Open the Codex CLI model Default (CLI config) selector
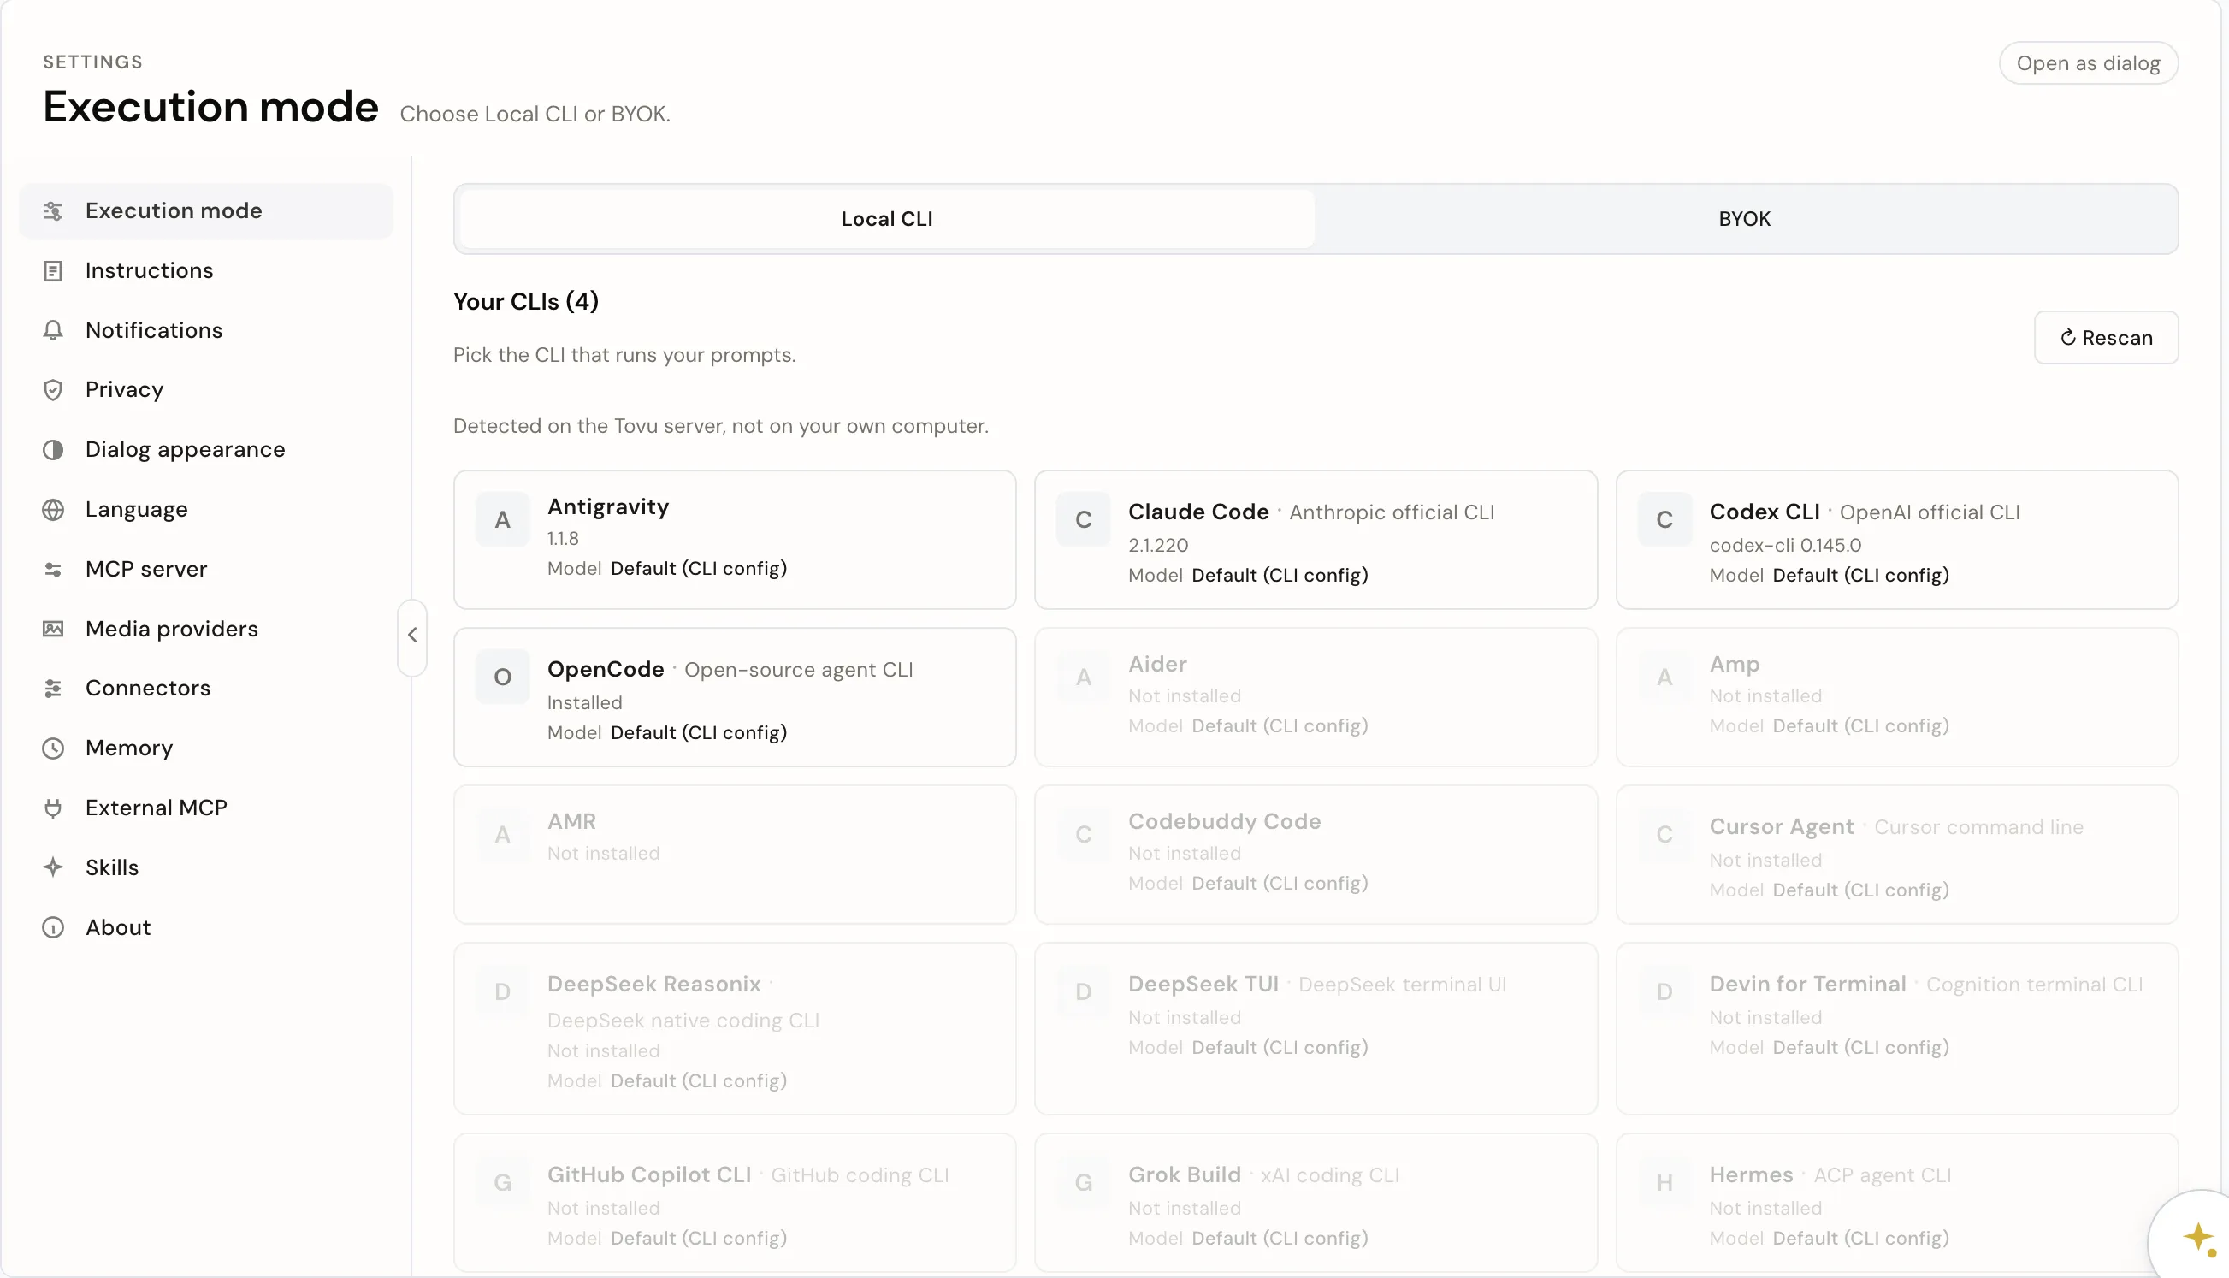Screen dimensions: 2229x1278 (x=1860, y=576)
